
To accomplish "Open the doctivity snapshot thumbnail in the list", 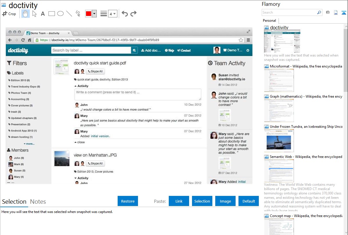I will coord(282,41).
